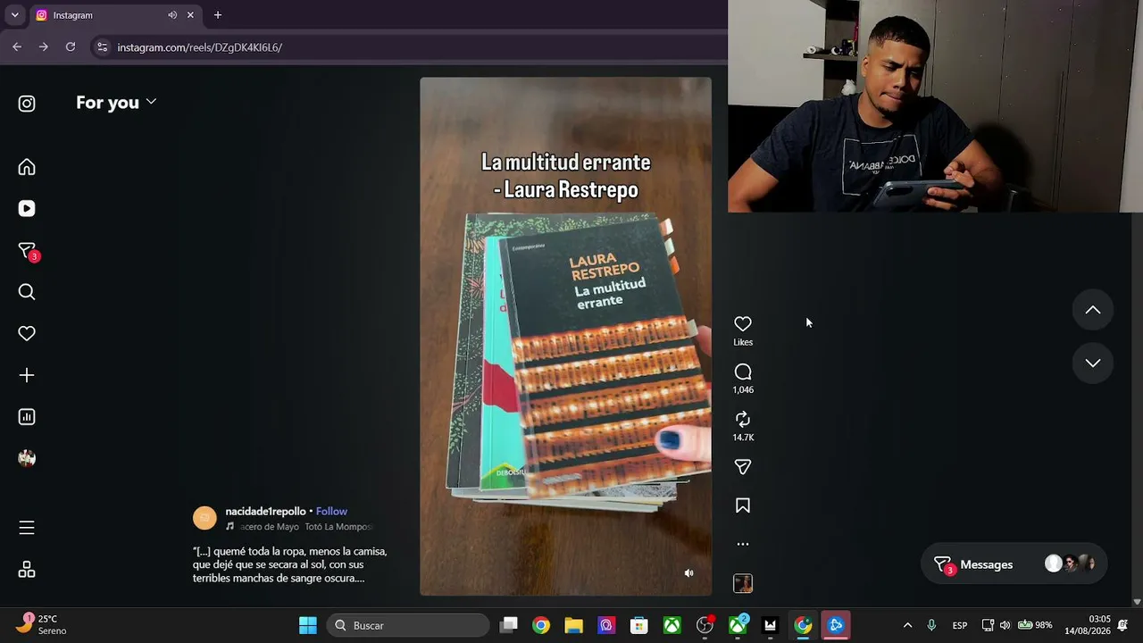
Task: Follow the nacidade1repollo account
Action: 331,512
